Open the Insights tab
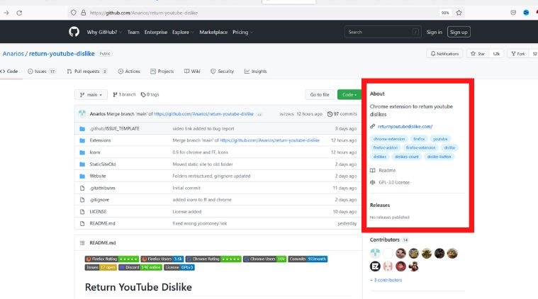This screenshot has width=538, height=299. tap(255, 72)
